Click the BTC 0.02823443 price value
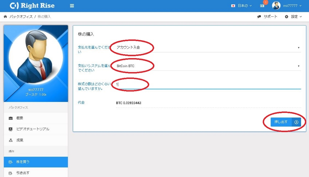309x177 pixels. 129,103
